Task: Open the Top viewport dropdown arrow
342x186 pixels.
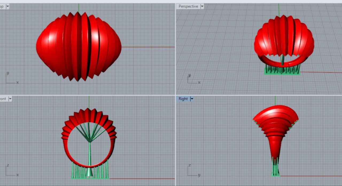Action: pyautogui.click(x=7, y=6)
